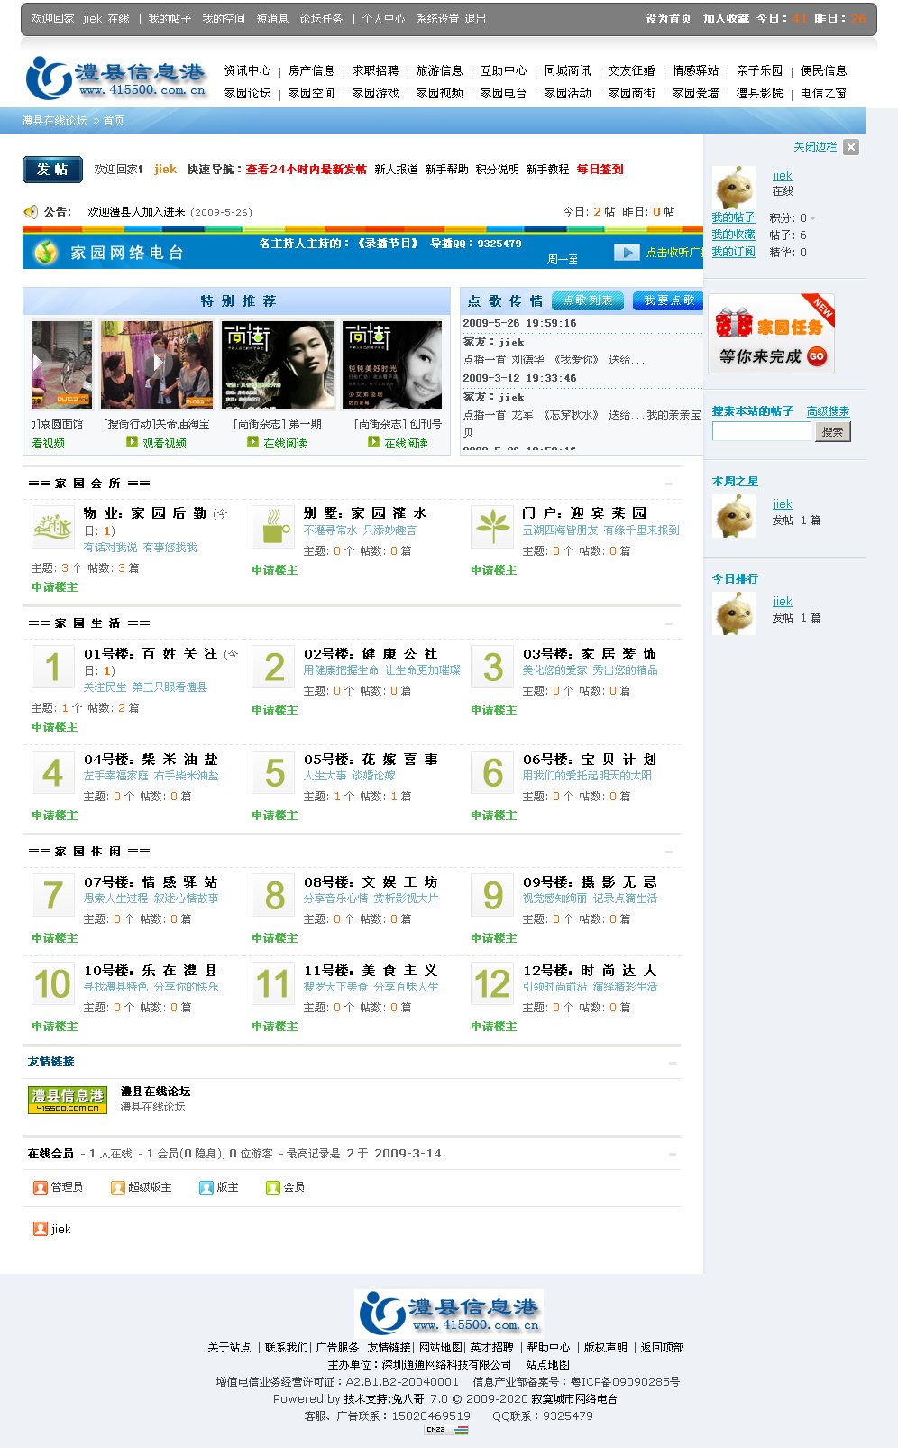Screen dimensions: 898x1448
Task: Open the 每日签到 link
Action: [600, 170]
